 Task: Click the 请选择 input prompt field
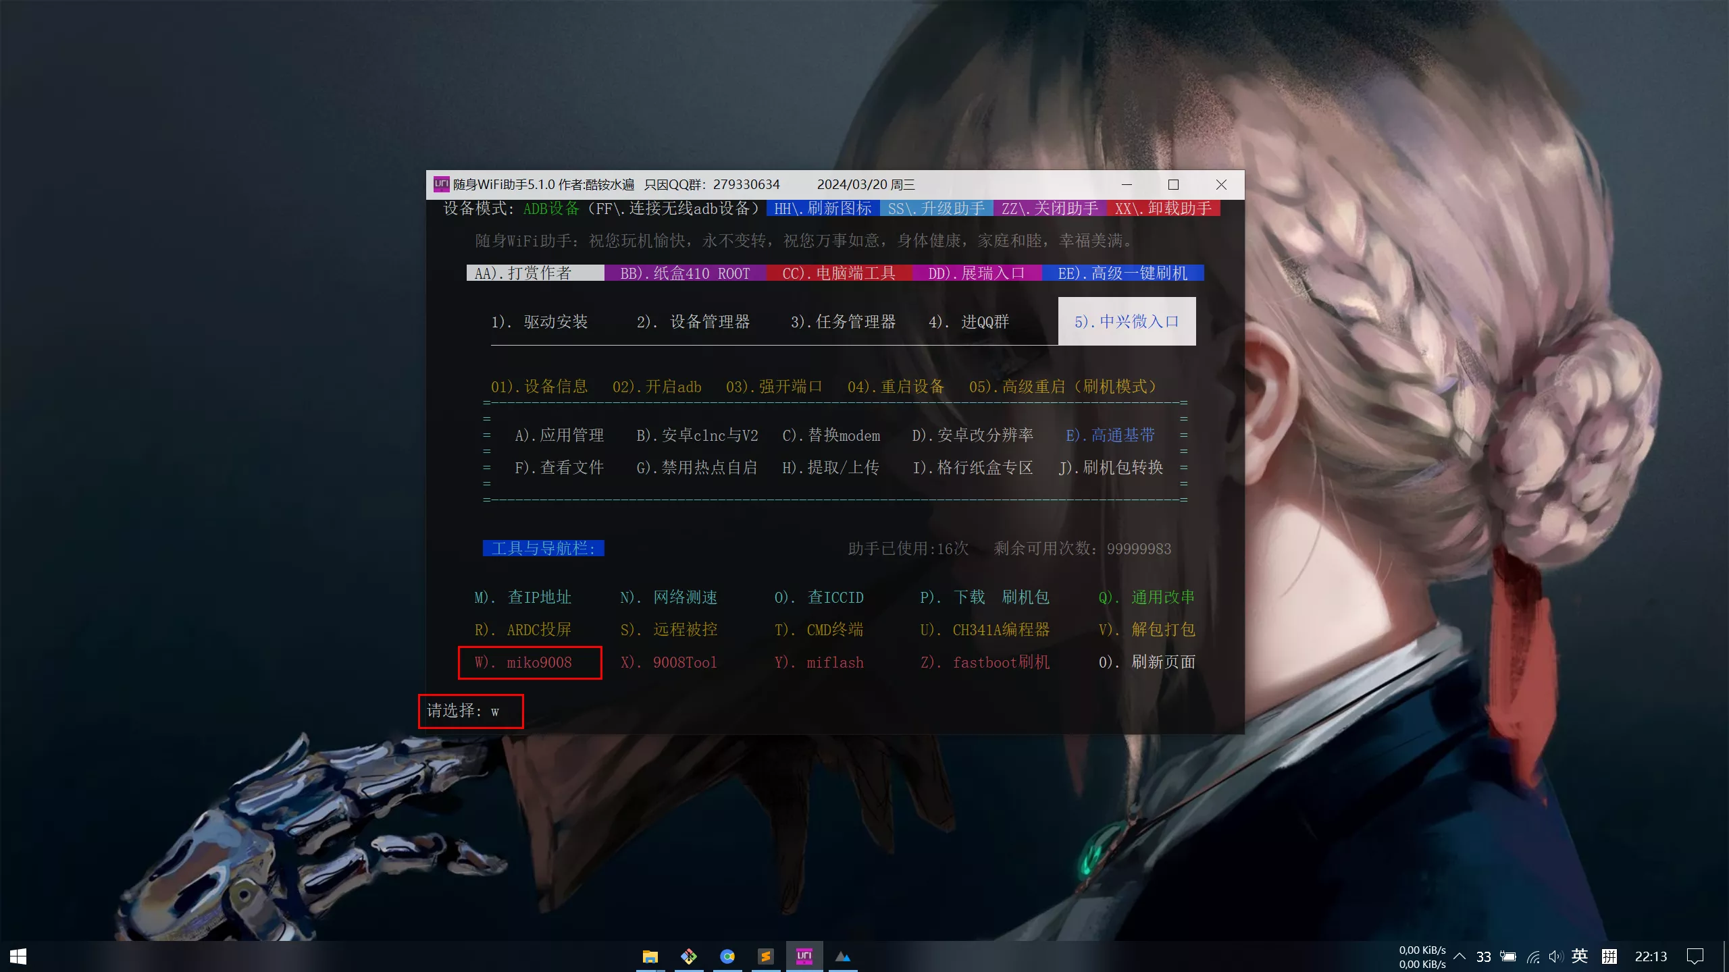point(470,711)
